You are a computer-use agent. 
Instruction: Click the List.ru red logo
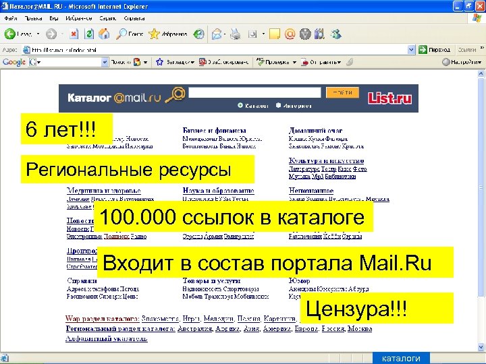[x=389, y=98]
